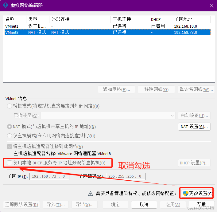Open DHCP 设置(P)... dialog

tap(194, 163)
